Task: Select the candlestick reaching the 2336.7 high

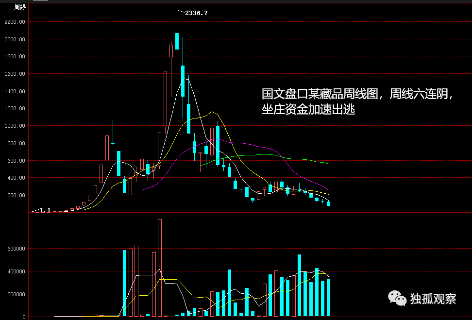Action: 177,41
